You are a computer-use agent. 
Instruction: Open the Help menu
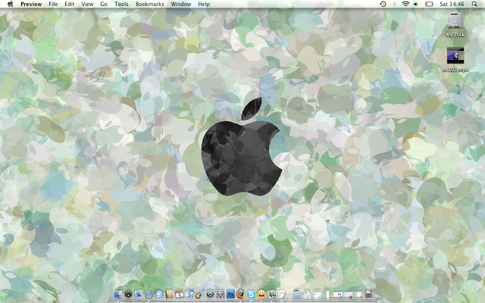click(x=204, y=4)
